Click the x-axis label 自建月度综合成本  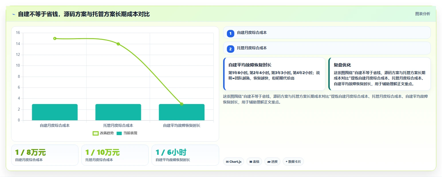[x=55, y=125]
